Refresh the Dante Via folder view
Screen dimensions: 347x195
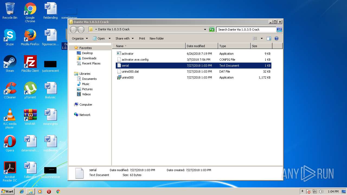(x=212, y=30)
